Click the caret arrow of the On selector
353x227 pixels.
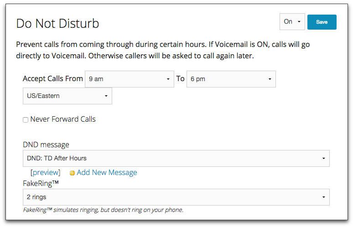(299, 21)
